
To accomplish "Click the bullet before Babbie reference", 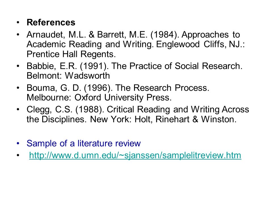I will (x=18, y=66).
